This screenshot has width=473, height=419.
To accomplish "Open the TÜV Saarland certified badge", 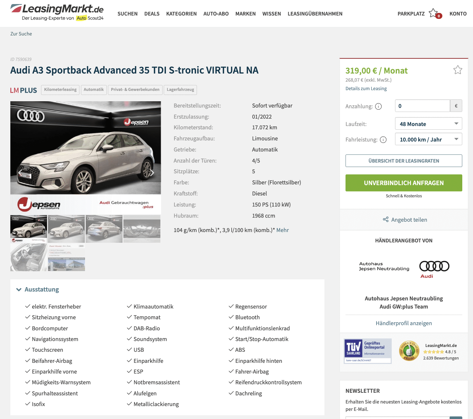I will 368,351.
